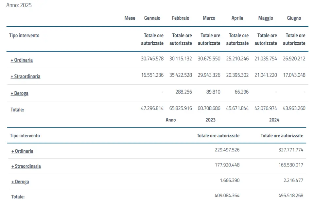
Task: Click the Maggio column header
Action: (266, 18)
